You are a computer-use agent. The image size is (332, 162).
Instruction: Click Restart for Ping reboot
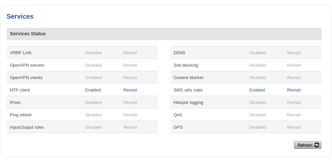pos(130,115)
